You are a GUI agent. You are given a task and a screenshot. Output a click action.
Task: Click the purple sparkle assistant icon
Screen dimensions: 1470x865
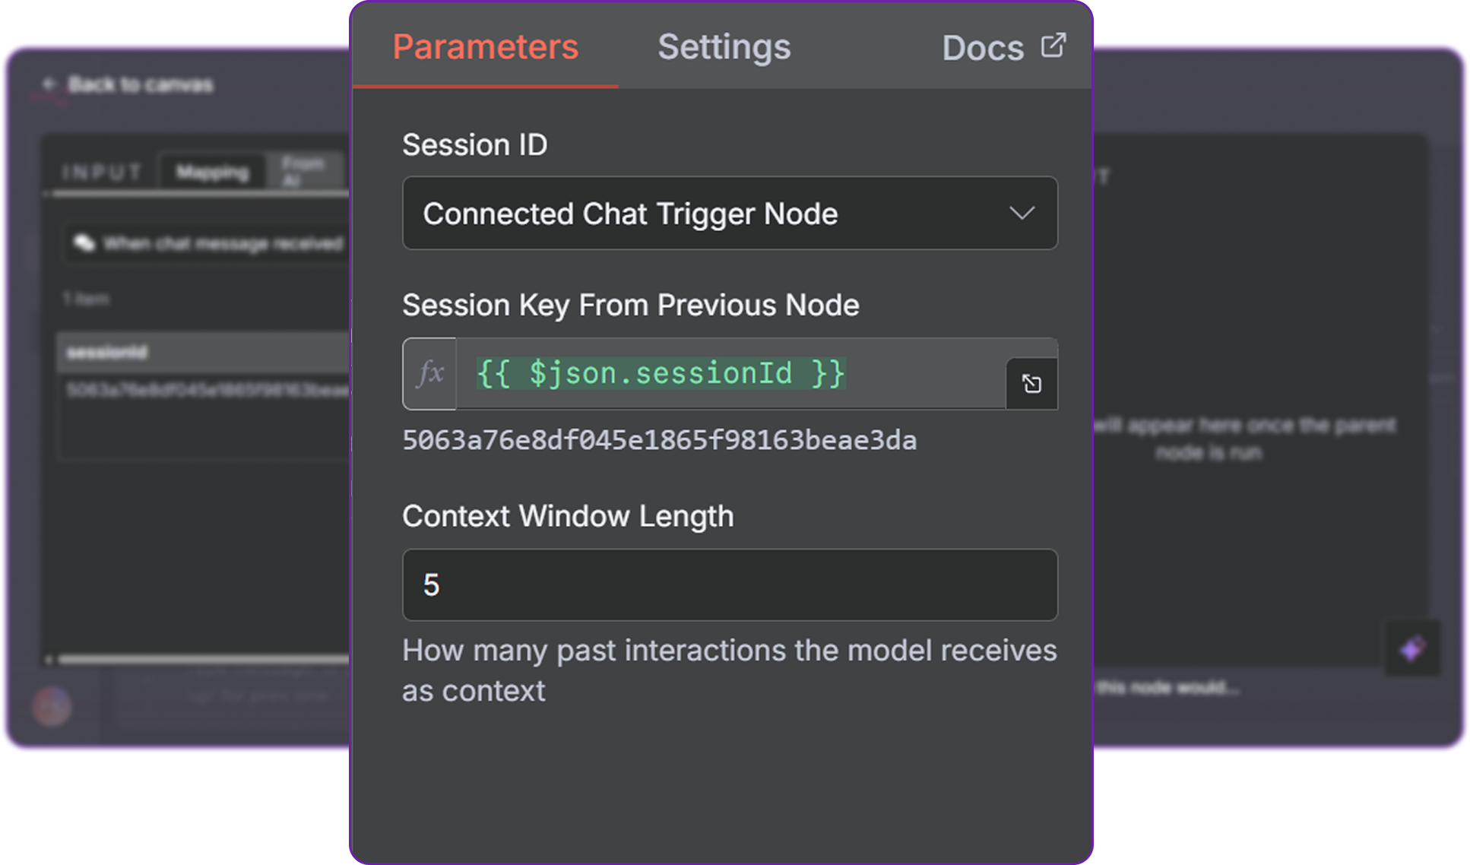[1412, 649]
